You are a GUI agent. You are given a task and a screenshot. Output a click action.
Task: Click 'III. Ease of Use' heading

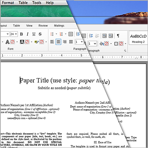click(102, 142)
